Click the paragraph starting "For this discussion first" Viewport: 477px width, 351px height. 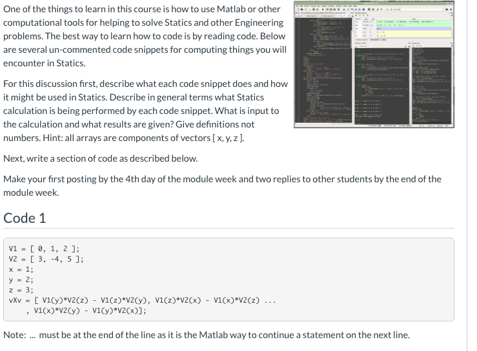click(145, 111)
